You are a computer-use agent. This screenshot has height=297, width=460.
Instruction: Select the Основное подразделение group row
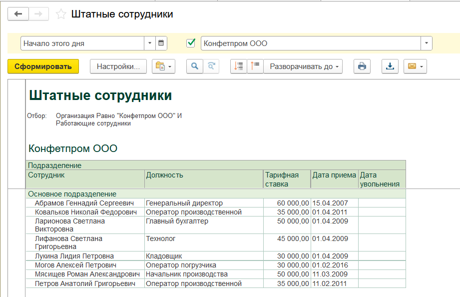pos(216,194)
